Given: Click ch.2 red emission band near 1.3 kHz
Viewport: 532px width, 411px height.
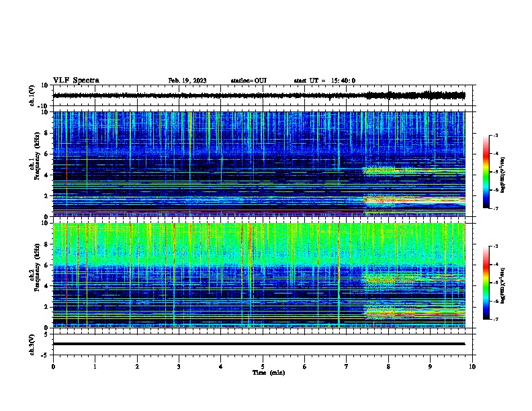Looking at the screenshot, I should coord(414,314).
